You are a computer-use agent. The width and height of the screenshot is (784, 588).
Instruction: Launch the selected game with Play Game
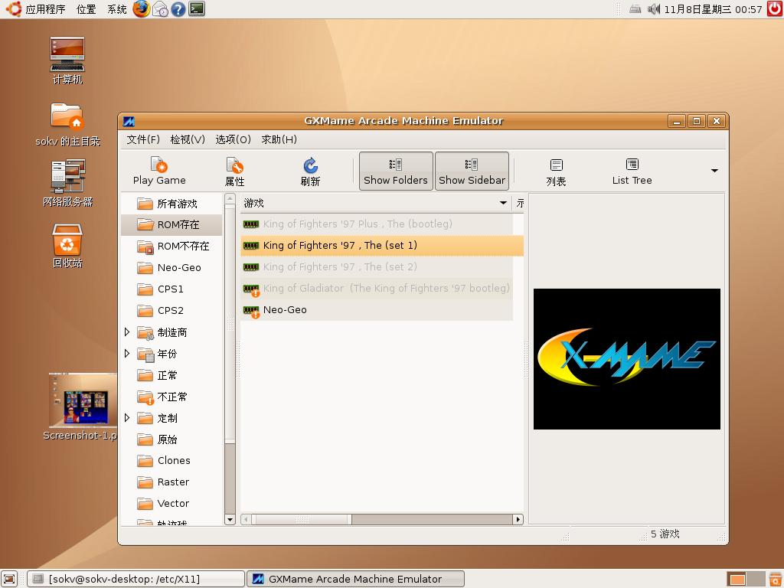point(159,171)
